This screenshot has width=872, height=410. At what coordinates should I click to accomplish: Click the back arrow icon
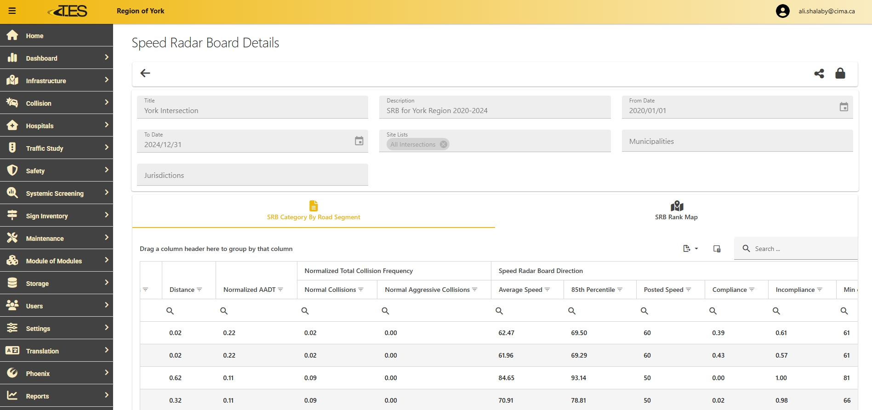point(145,73)
